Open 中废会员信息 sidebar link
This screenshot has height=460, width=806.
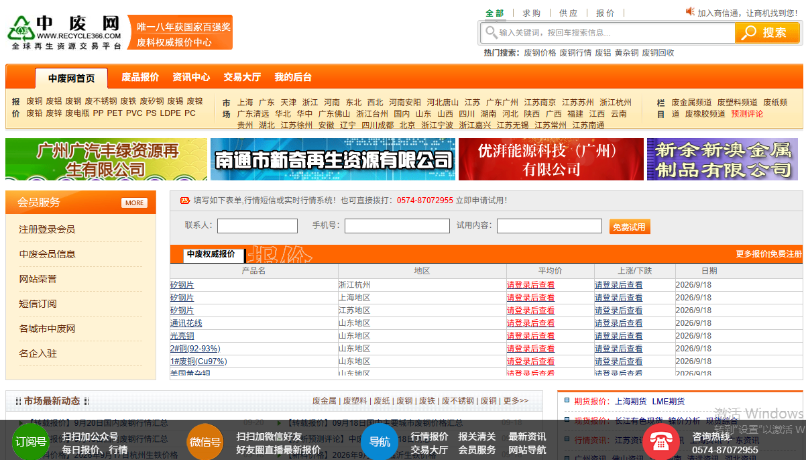click(x=47, y=254)
